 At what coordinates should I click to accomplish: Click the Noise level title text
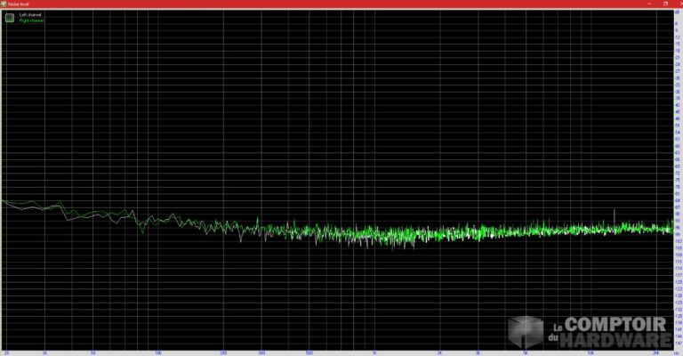(19, 4)
